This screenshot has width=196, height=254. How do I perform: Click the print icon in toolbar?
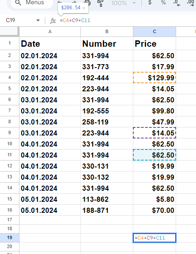point(87,3)
